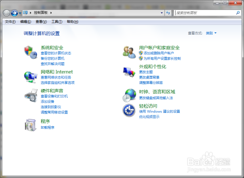Click 控制面板 breadcrumb in address bar
This screenshot has height=178, width=244.
point(41,13)
